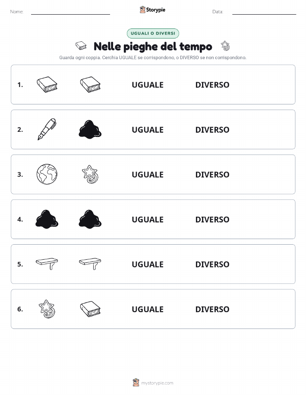Click the first book icon in row 1
This screenshot has height=395, width=306.
(x=47, y=84)
